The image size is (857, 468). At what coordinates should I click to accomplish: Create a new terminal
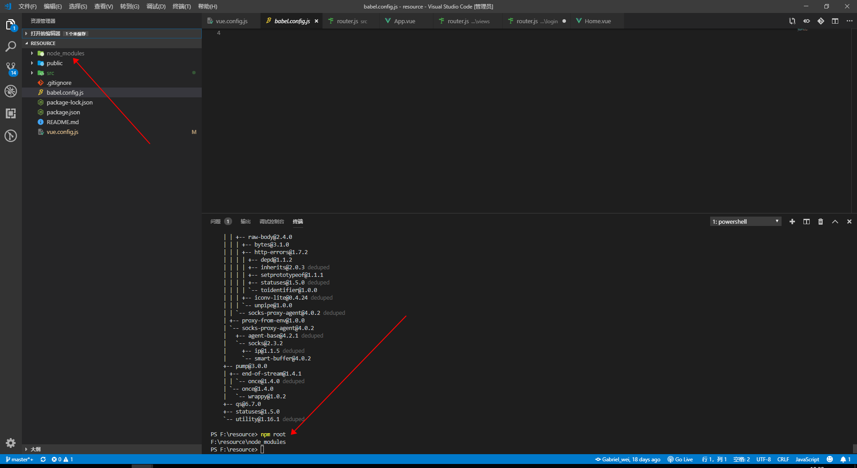point(792,221)
